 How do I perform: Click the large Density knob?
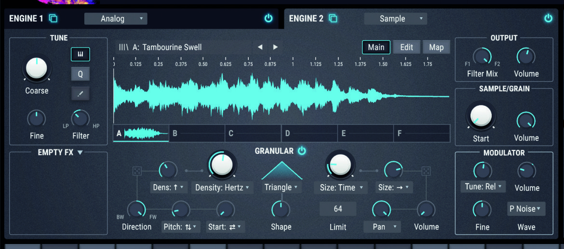click(x=222, y=165)
